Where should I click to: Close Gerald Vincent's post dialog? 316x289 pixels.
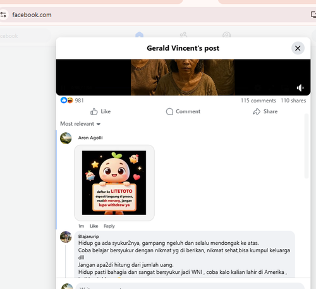[x=298, y=48]
